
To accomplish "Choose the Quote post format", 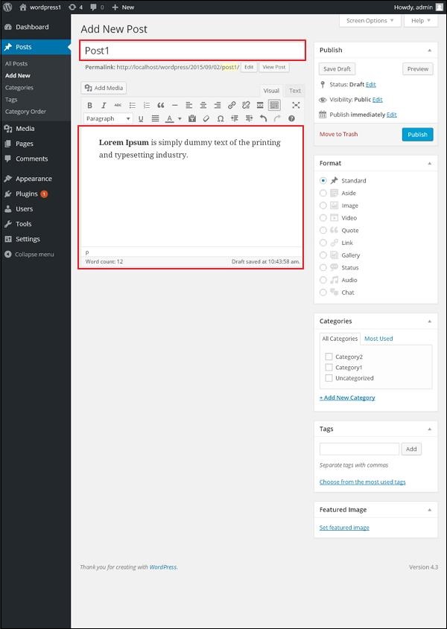I will point(323,230).
